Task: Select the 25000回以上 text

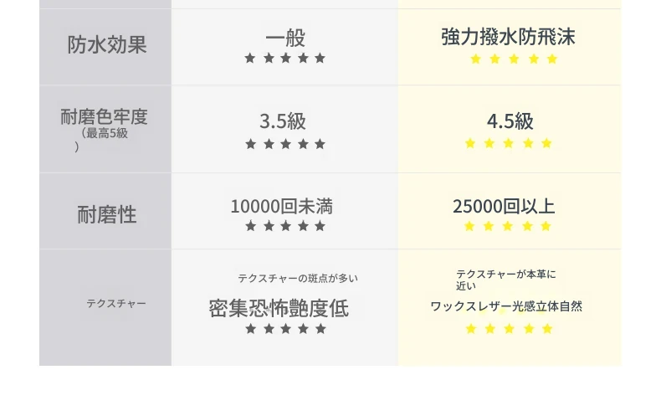Action: click(504, 206)
